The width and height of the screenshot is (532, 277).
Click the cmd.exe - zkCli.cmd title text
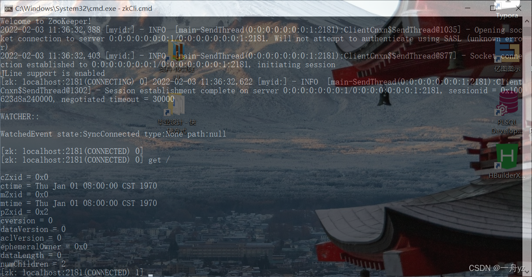[x=84, y=8]
